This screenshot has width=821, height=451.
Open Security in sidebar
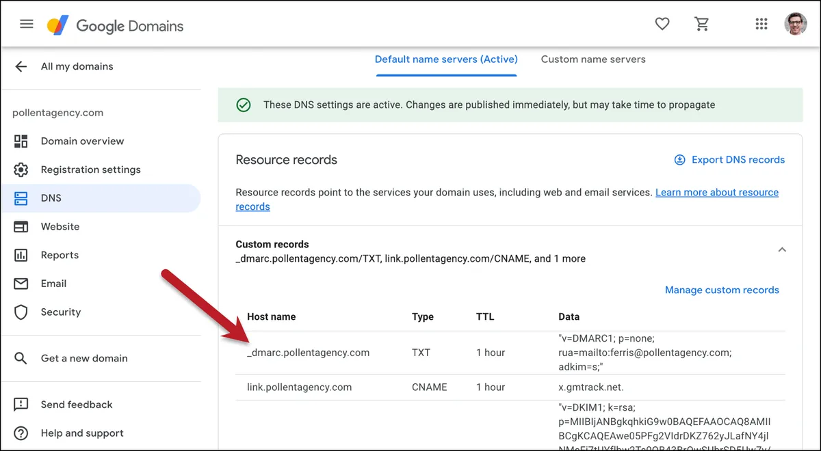101,312
